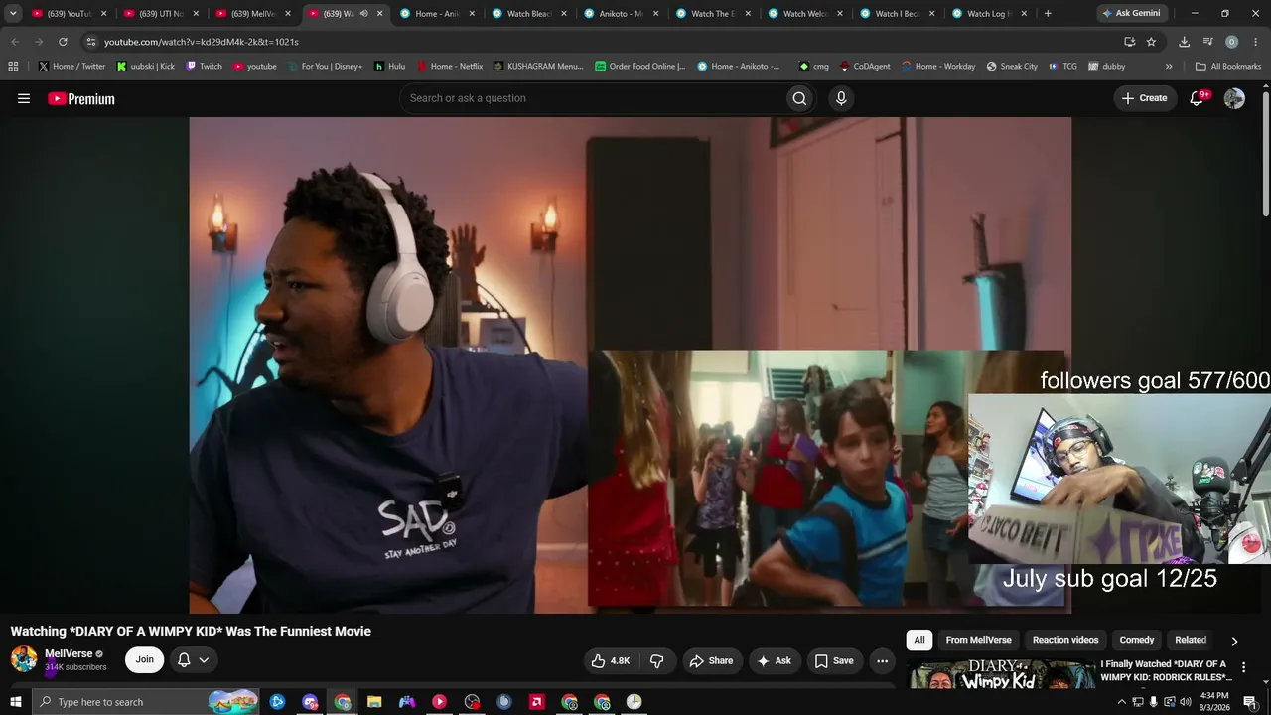Viewport: 1271px width, 715px height.
Task: Select Related filter chip
Action: pyautogui.click(x=1191, y=641)
